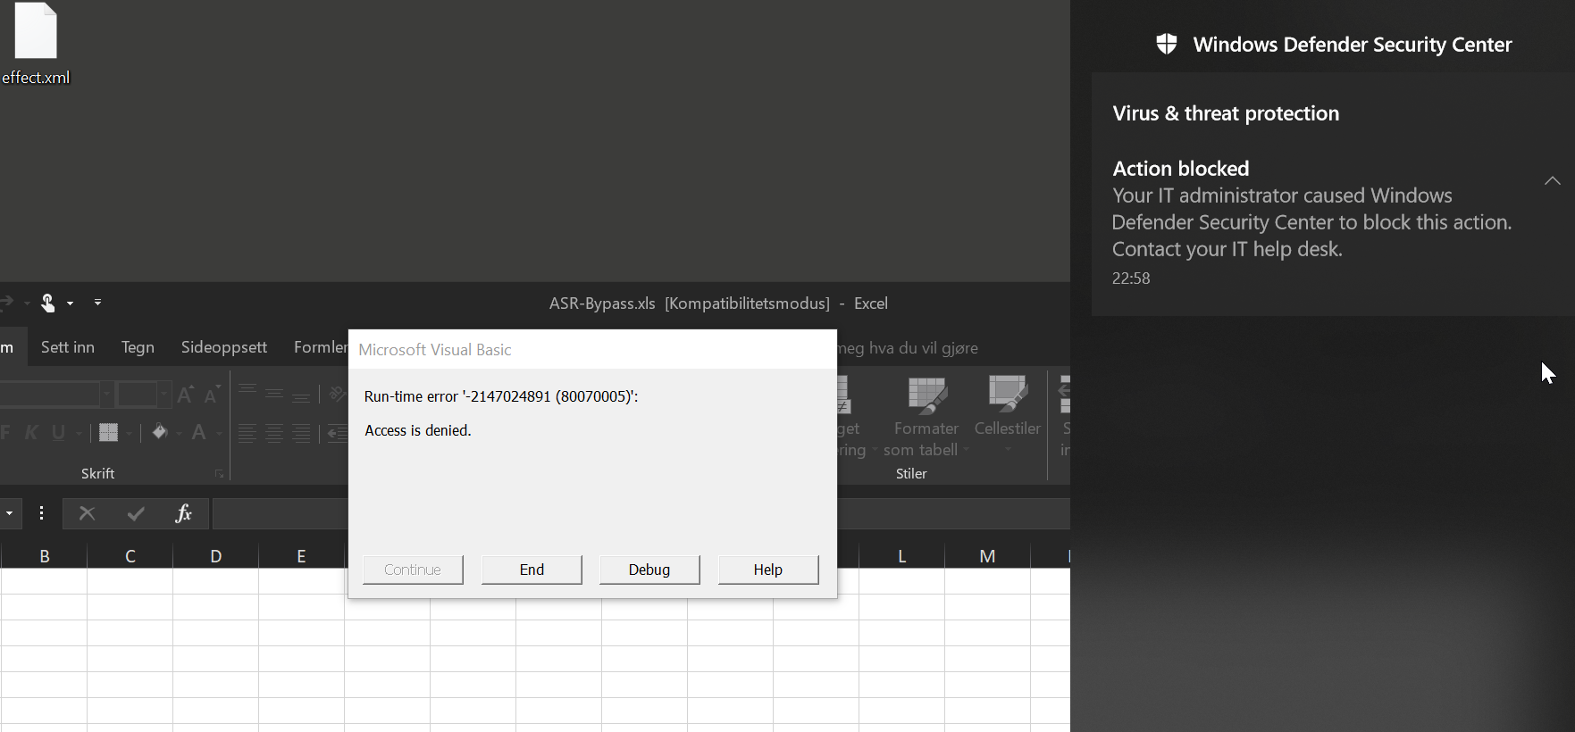Click the End button in error dialog
Viewport: 1575px width, 732px height.
[532, 570]
